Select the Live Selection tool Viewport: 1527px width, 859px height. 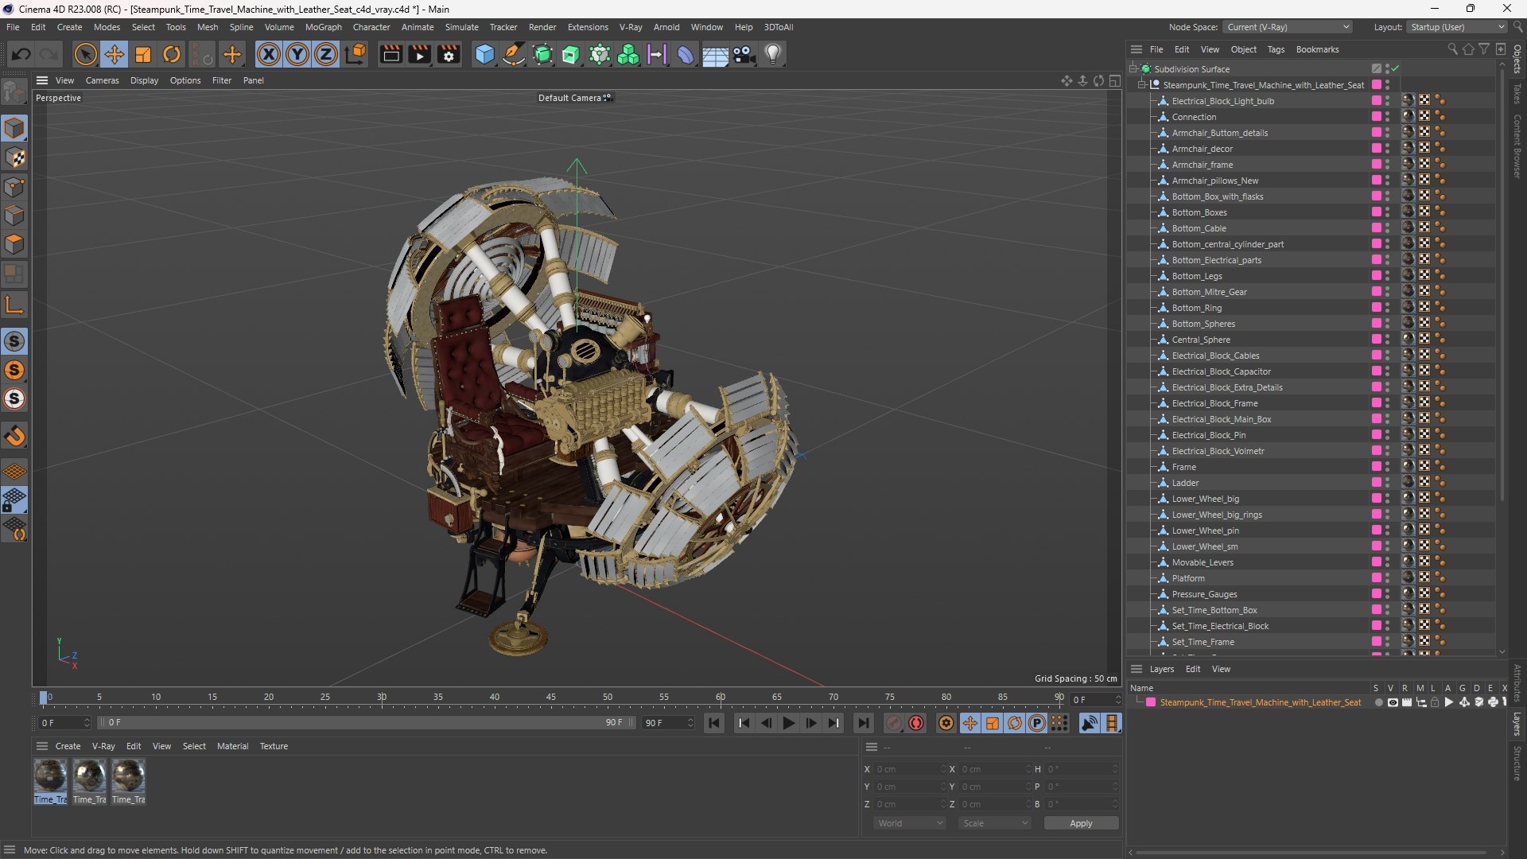85,54
